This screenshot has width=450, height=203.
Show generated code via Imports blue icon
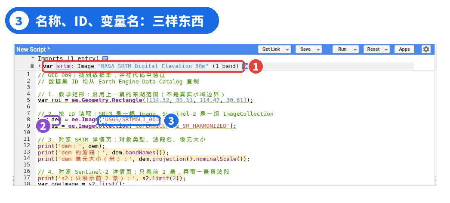click(x=105, y=58)
